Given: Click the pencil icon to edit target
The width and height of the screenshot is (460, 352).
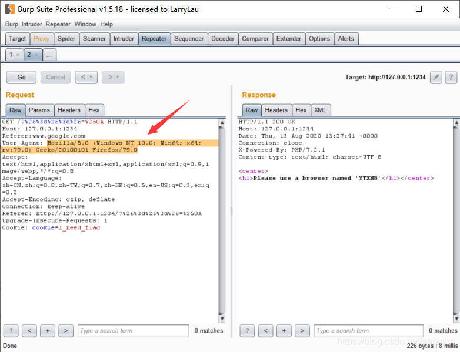Looking at the screenshot, I should tap(436, 77).
